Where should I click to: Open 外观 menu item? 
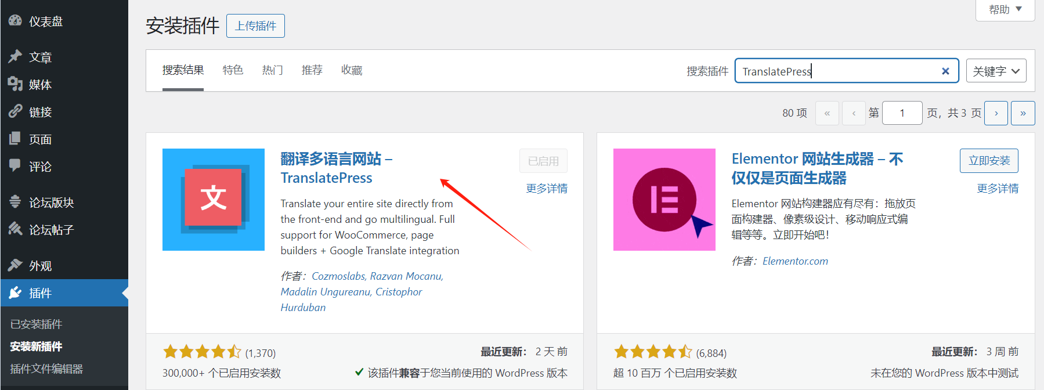coord(64,265)
